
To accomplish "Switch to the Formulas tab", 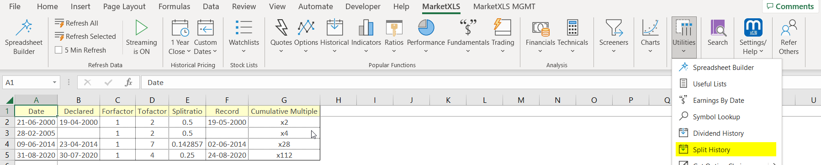I will coord(174,6).
